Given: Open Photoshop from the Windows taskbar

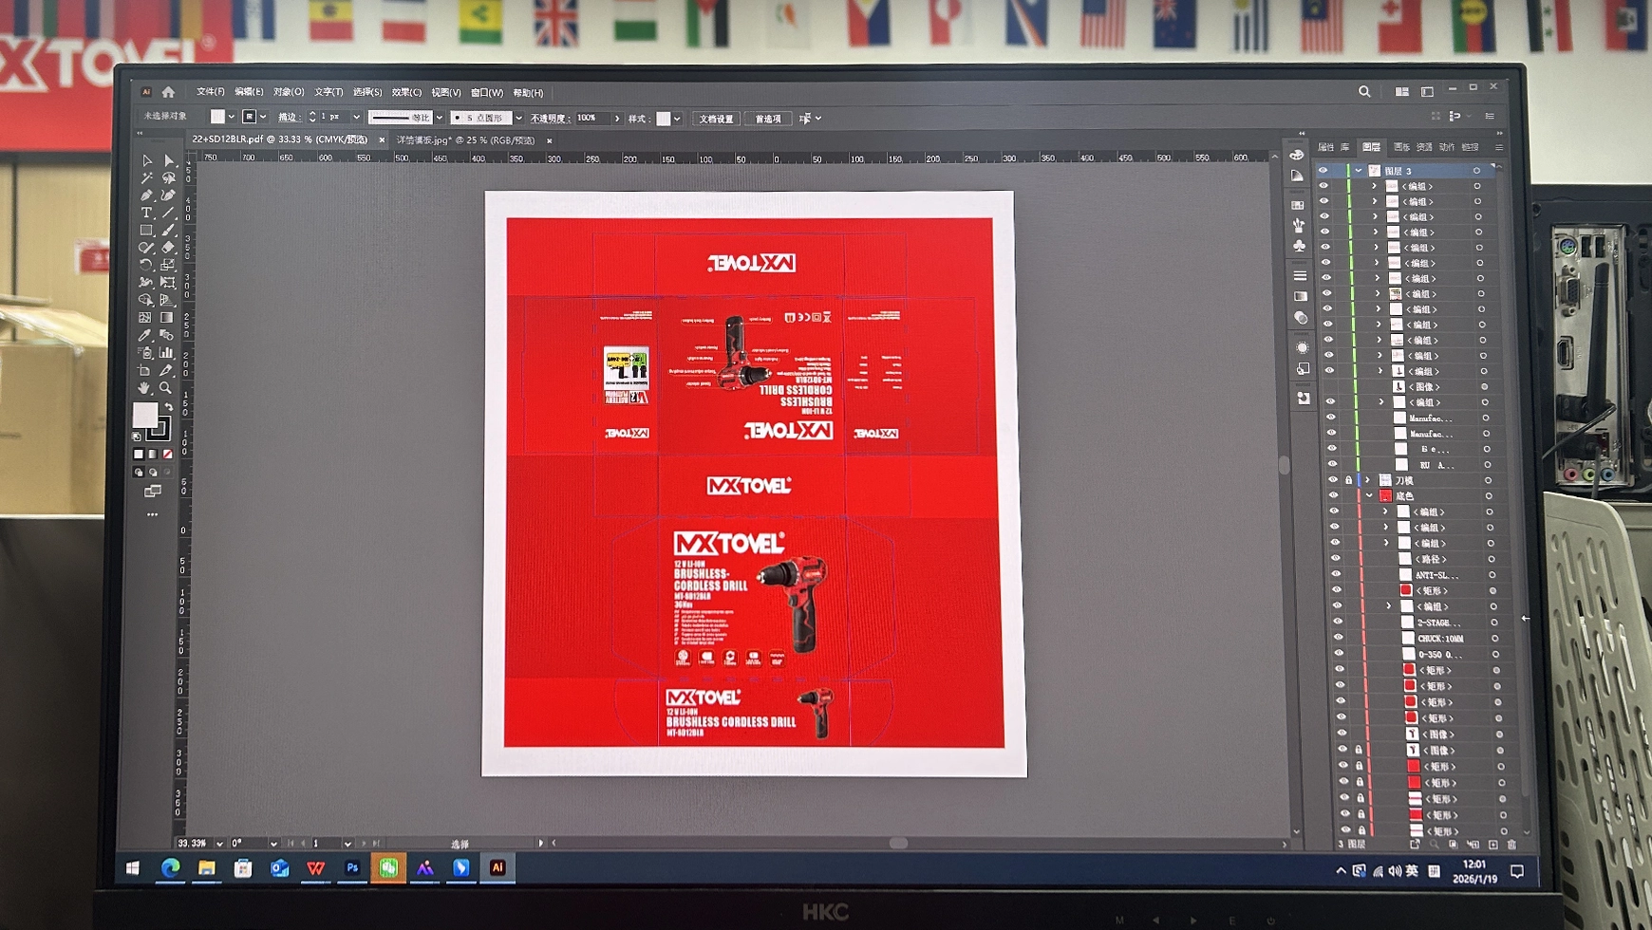Looking at the screenshot, I should tap(352, 867).
